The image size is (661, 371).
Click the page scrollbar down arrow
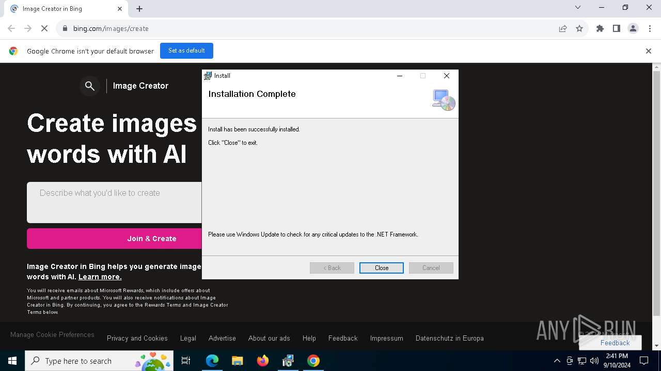656,346
